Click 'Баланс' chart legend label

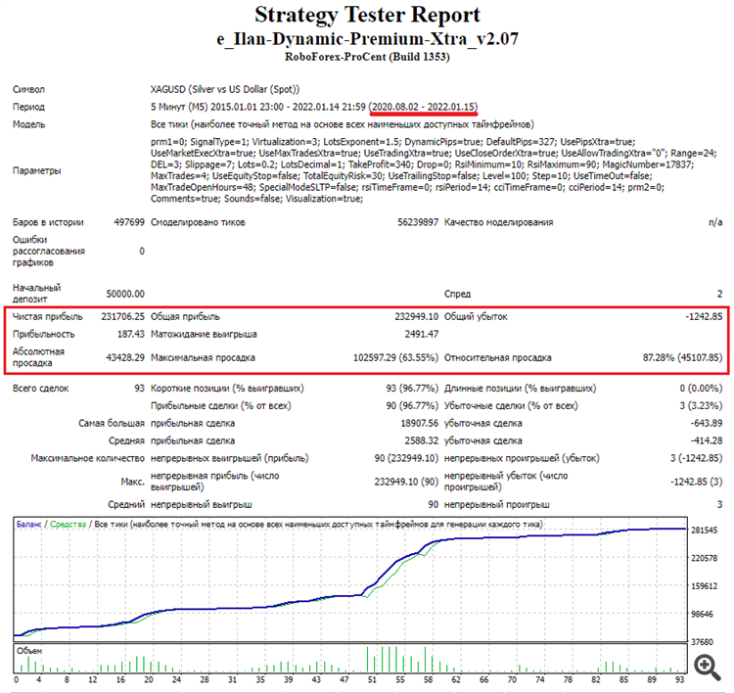point(29,525)
